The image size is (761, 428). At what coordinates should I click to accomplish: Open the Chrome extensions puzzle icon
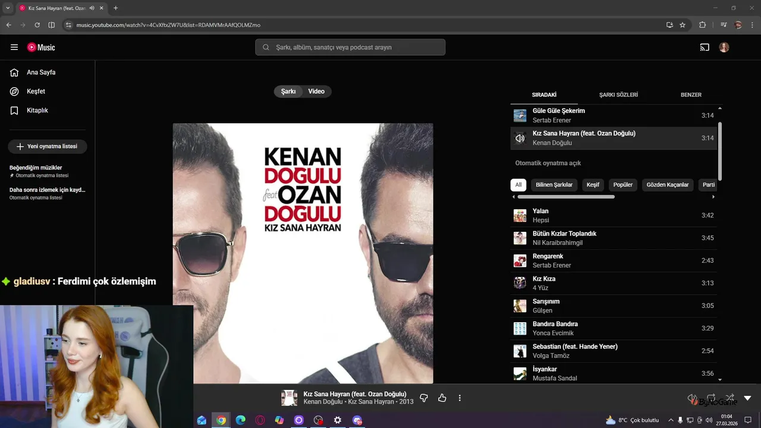pyautogui.click(x=703, y=25)
